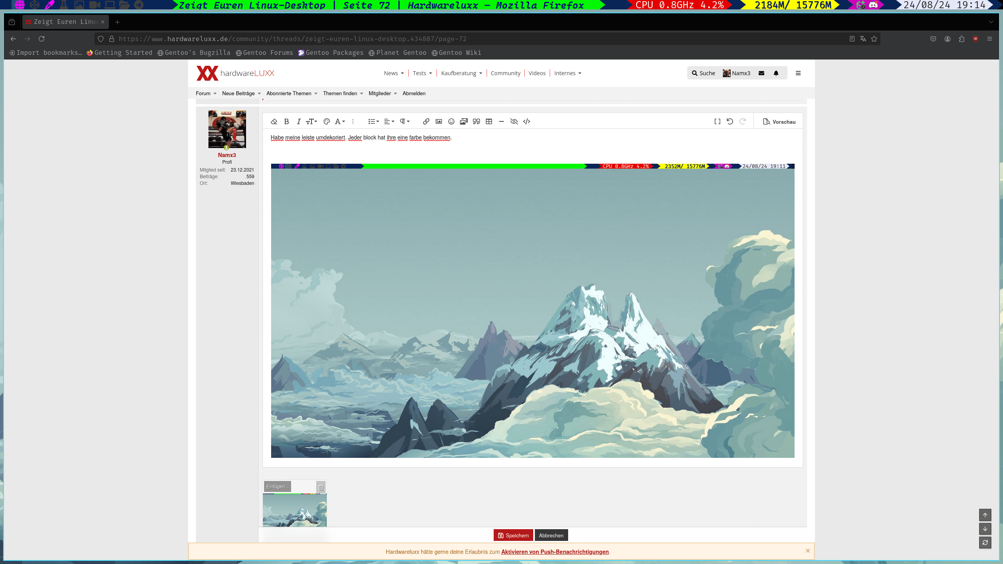The height and width of the screenshot is (564, 1003).
Task: Open the Tests menu
Action: click(x=422, y=73)
